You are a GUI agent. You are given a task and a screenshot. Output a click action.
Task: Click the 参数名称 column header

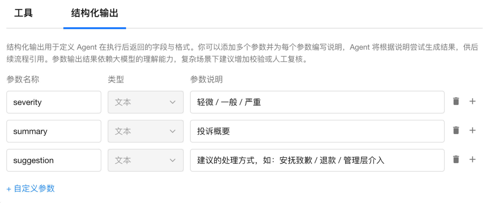click(x=23, y=79)
